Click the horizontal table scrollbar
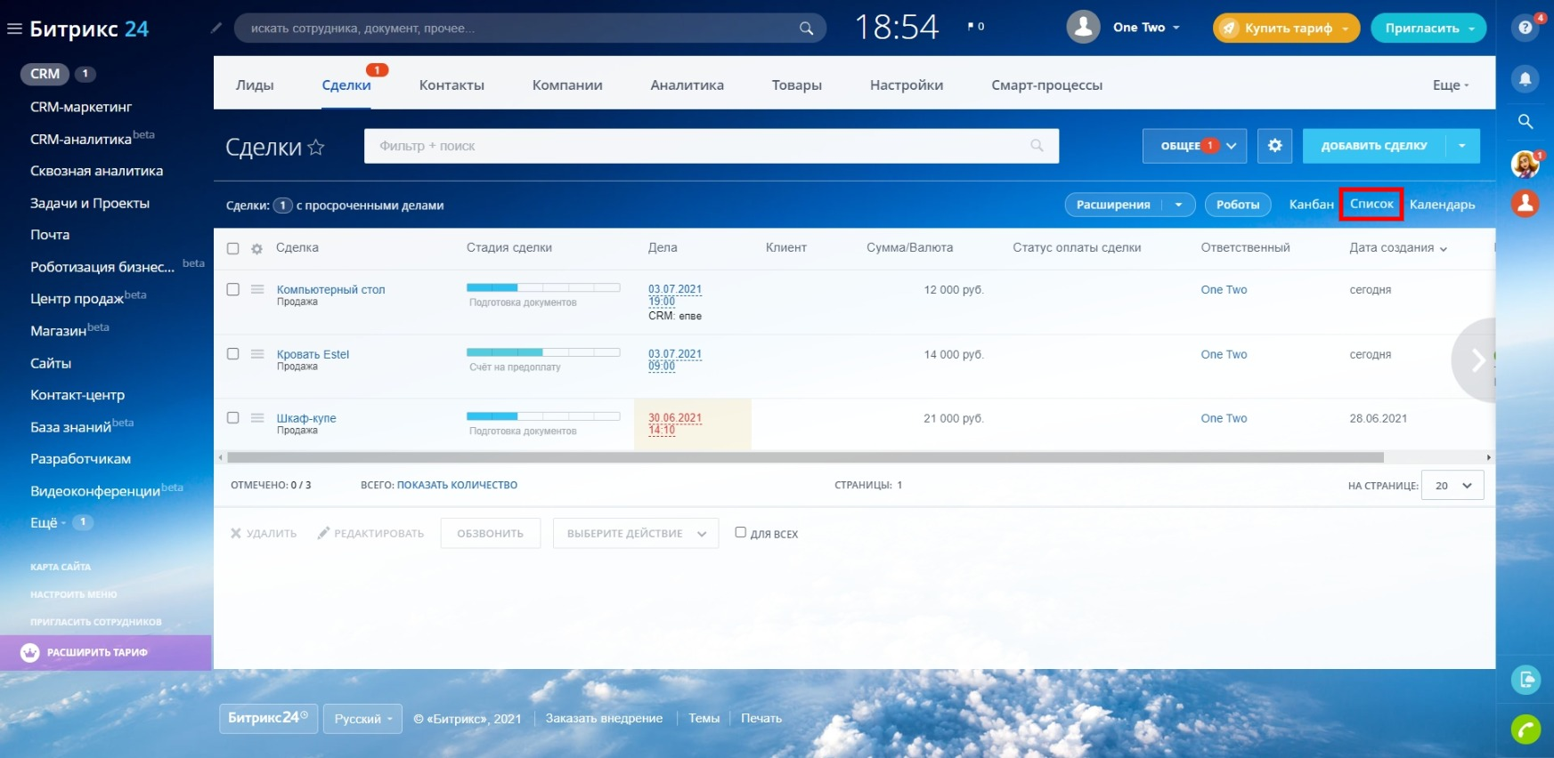The height and width of the screenshot is (758, 1554). click(805, 457)
